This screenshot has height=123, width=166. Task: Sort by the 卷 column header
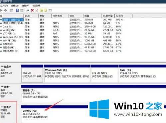[12, 16]
